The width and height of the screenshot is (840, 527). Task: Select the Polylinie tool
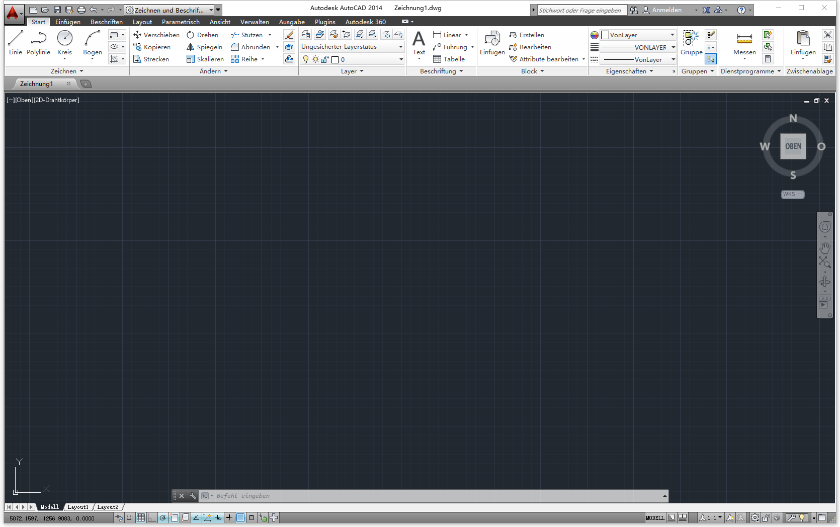pos(38,43)
